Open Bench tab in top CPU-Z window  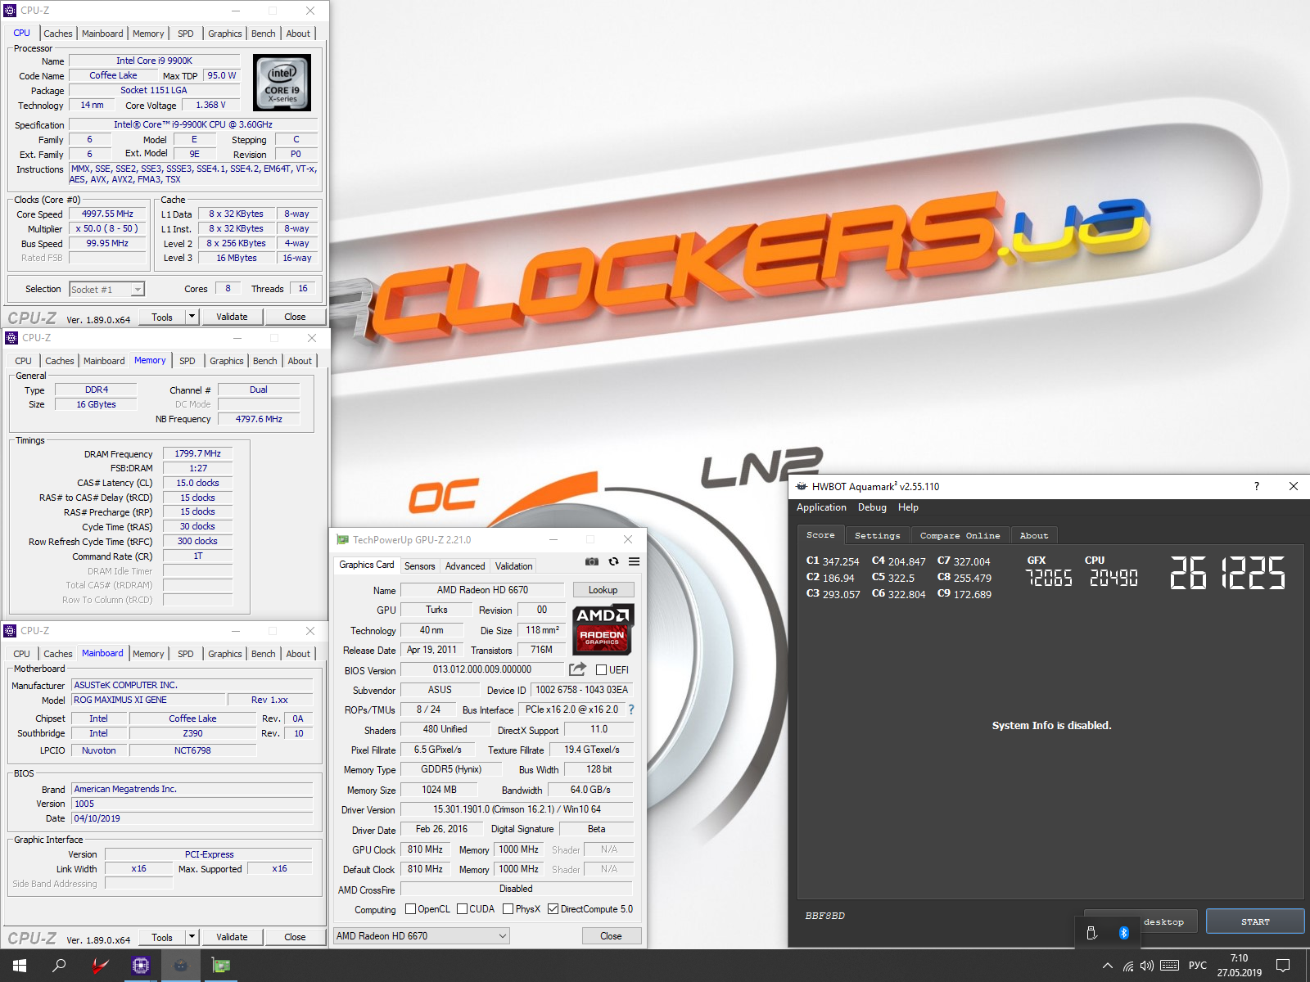click(264, 34)
